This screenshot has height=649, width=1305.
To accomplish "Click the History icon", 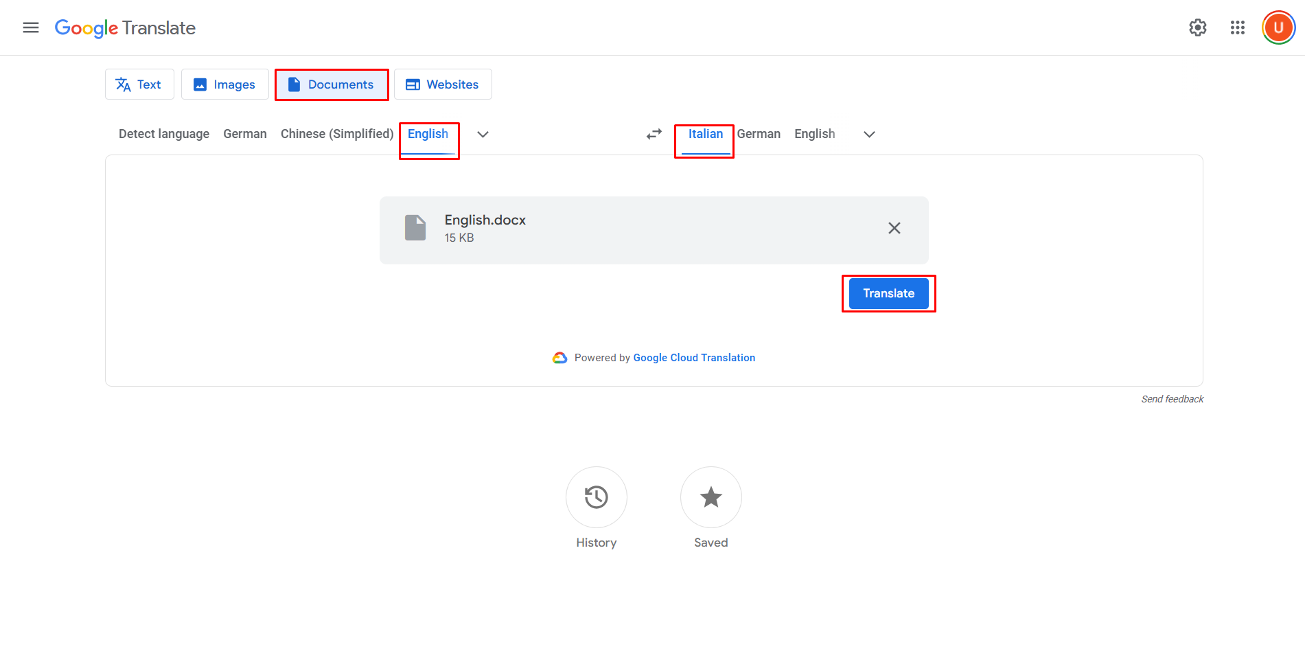I will point(596,497).
